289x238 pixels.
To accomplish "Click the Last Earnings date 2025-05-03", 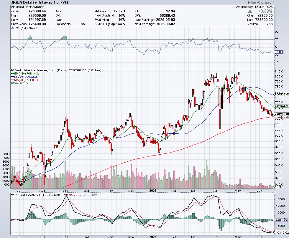I will (x=165, y=20).
